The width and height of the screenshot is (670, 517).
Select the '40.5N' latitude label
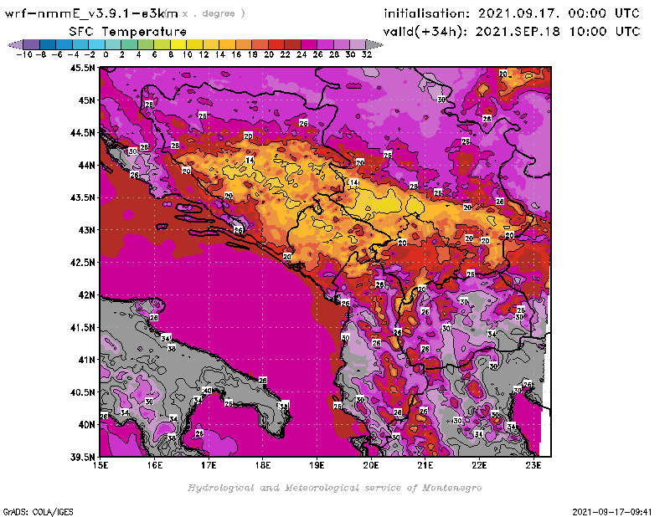tap(82, 392)
